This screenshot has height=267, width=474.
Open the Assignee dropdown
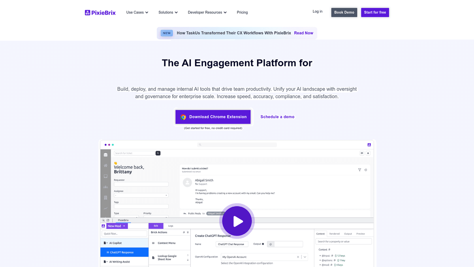coord(141,195)
